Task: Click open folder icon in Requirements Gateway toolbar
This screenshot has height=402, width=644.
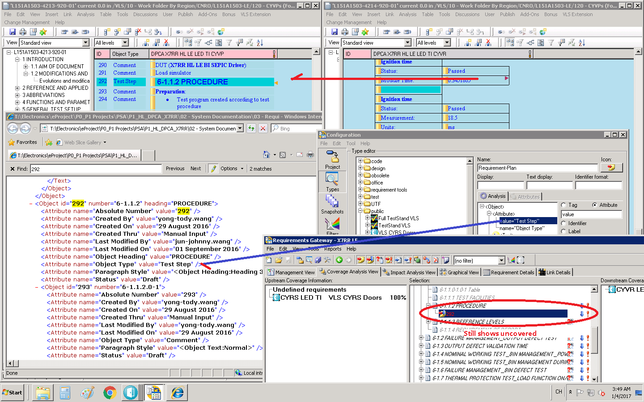Action: (x=279, y=260)
